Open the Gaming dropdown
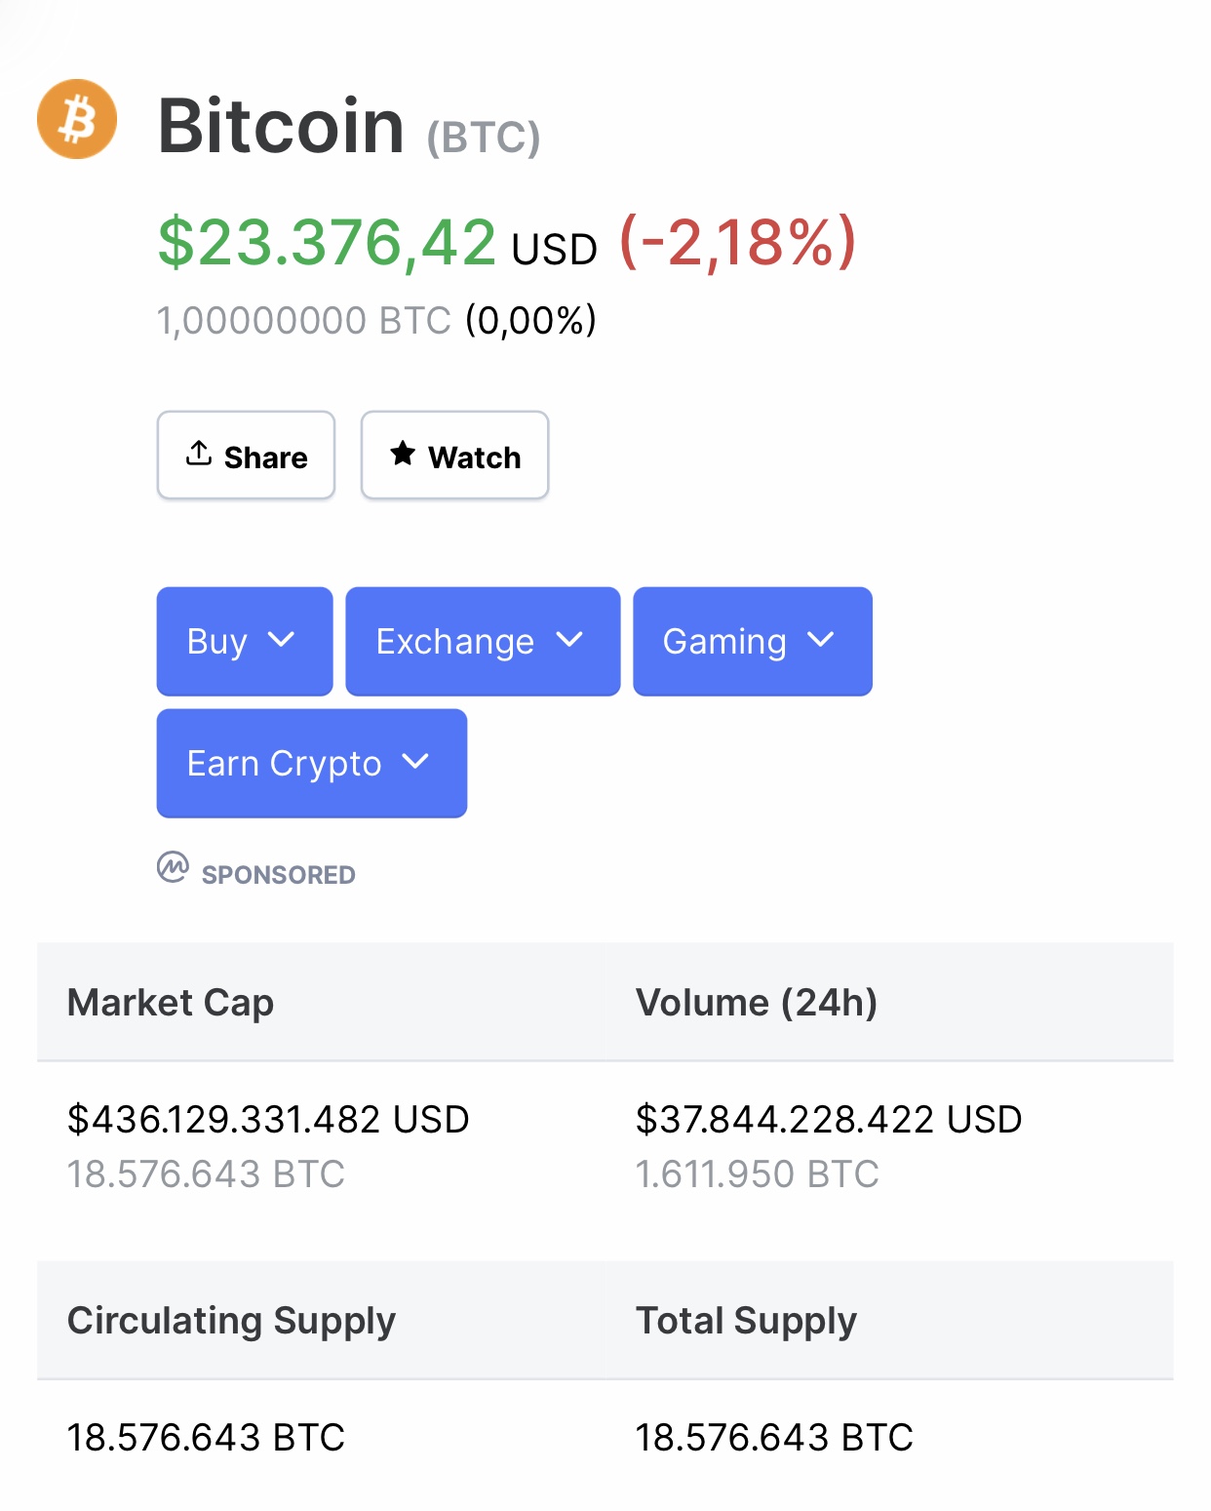Viewport: 1211px width, 1511px height. [x=752, y=641]
